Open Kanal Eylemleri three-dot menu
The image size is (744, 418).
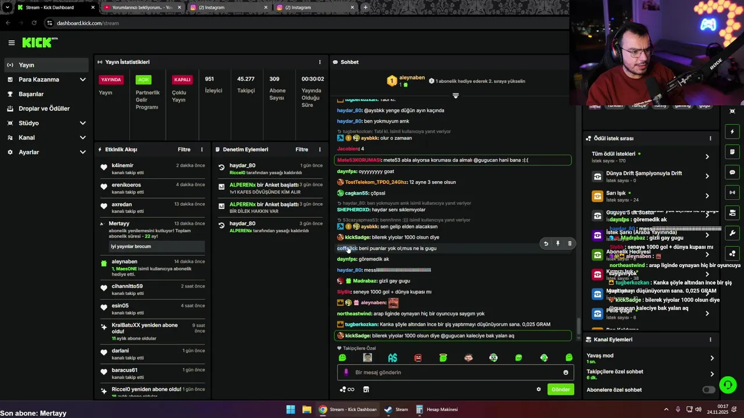pos(710,340)
